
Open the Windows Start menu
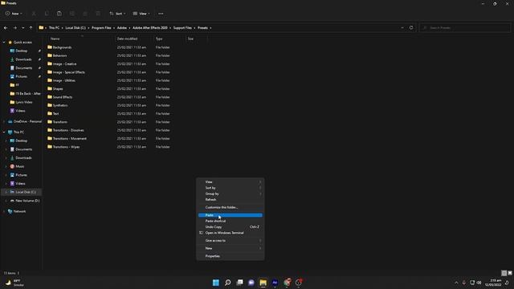tap(216, 283)
